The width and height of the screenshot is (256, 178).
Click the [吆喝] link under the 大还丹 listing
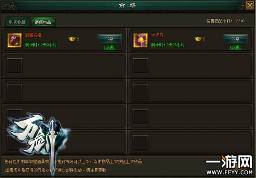[x=236, y=47]
